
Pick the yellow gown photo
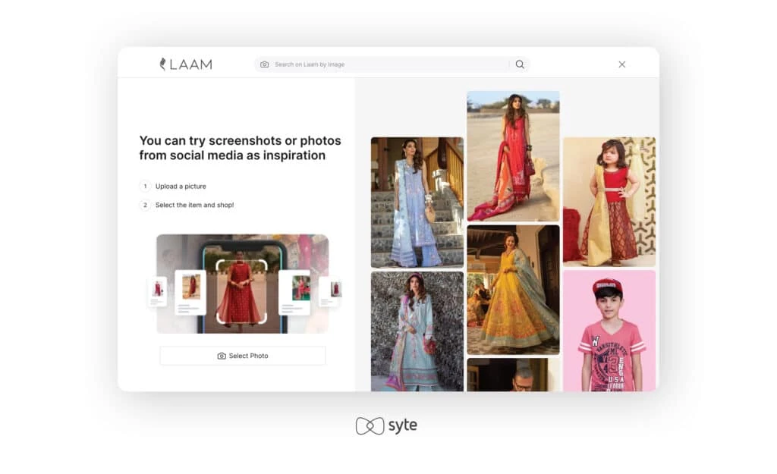coord(513,289)
